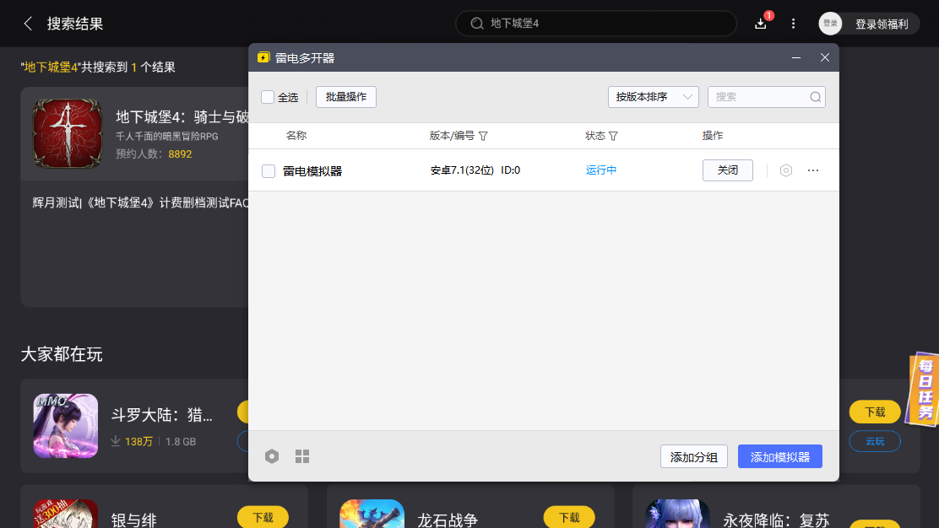
Task: Open the 辉月测试 地下城堡4 FAQ article
Action: click(140, 202)
